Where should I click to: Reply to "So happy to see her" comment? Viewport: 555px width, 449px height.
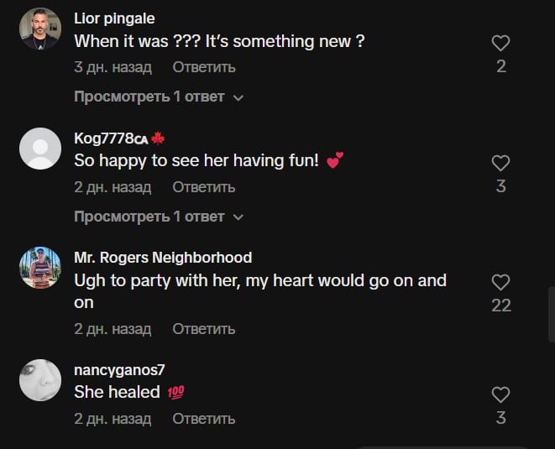click(x=204, y=187)
